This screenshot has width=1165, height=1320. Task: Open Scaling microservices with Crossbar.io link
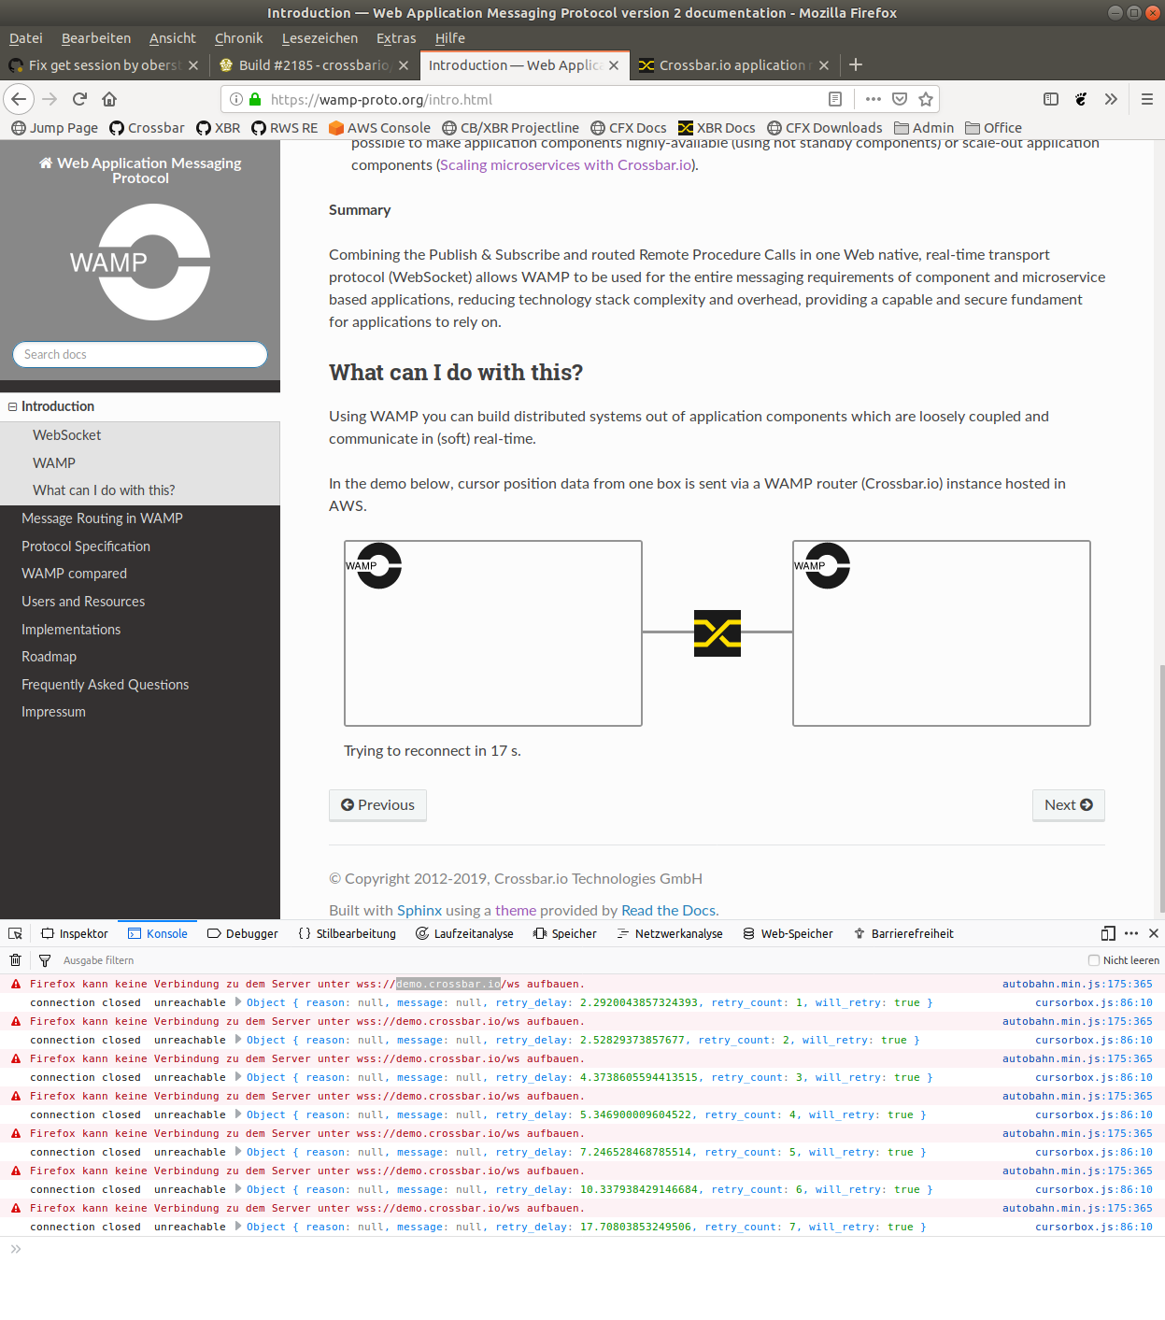[x=566, y=165]
